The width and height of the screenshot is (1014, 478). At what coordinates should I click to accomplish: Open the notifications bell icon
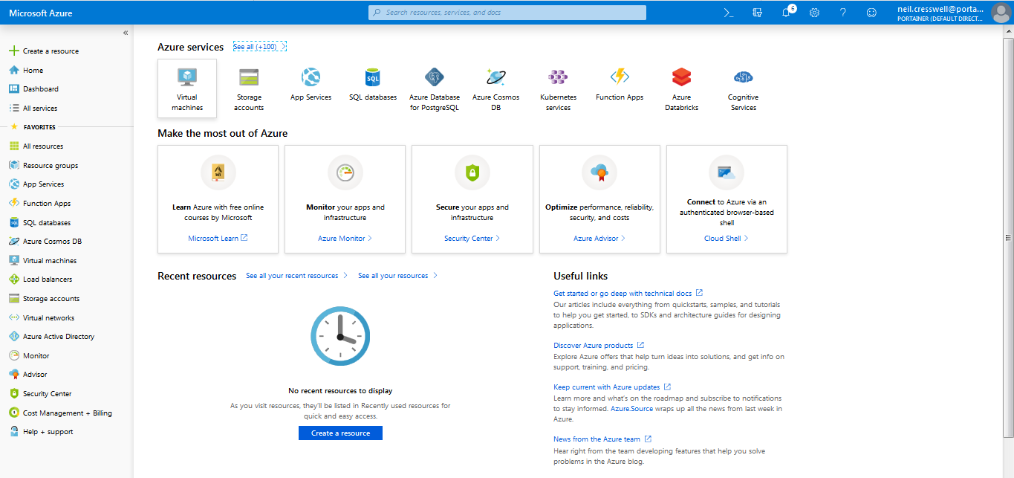coord(787,13)
